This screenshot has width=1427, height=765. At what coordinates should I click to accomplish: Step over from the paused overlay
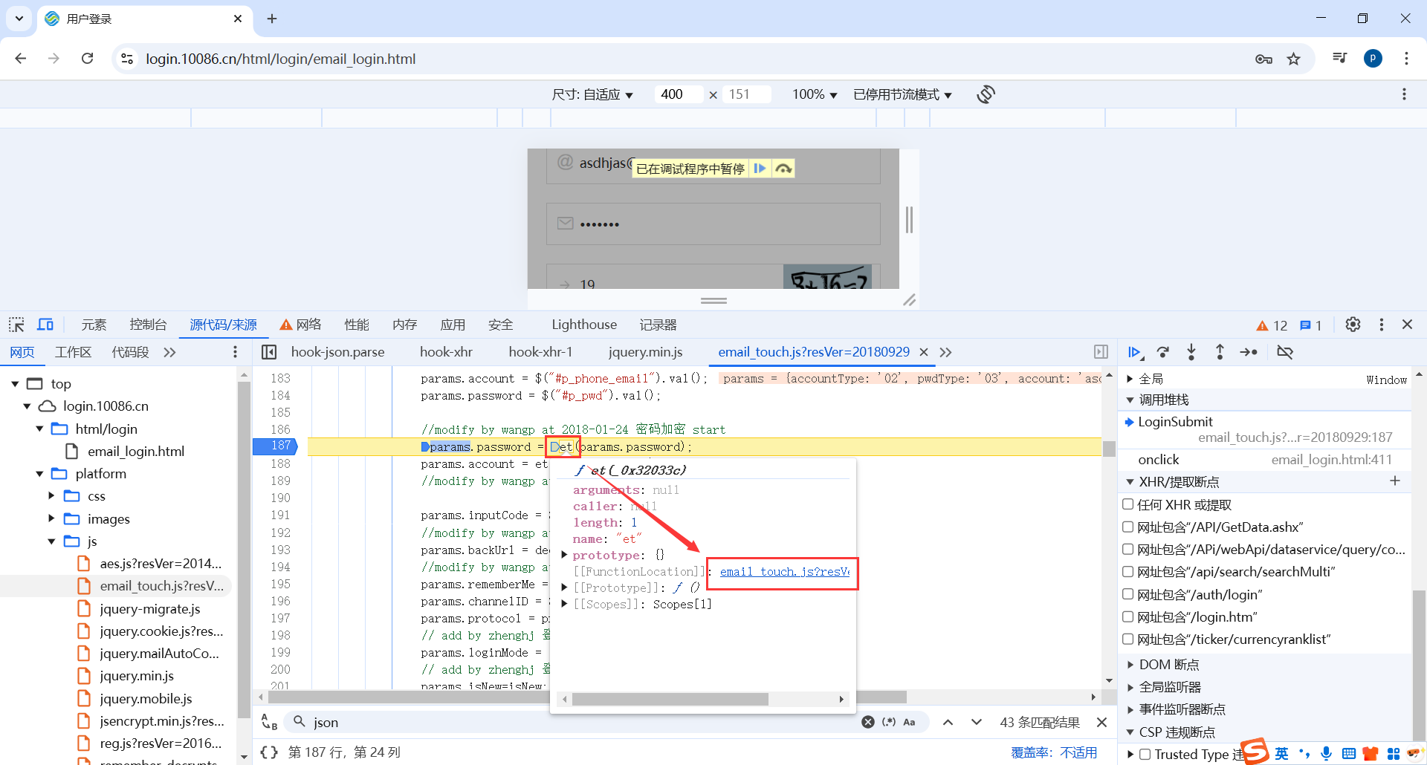point(783,169)
